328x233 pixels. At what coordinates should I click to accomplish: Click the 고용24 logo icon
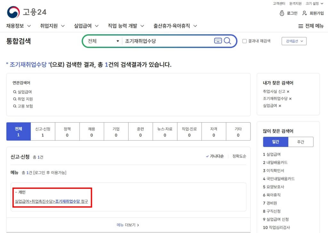pyautogui.click(x=13, y=12)
